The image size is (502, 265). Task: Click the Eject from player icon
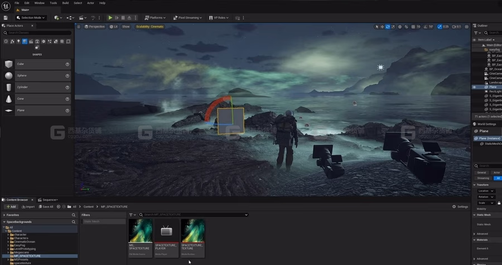tap(129, 18)
